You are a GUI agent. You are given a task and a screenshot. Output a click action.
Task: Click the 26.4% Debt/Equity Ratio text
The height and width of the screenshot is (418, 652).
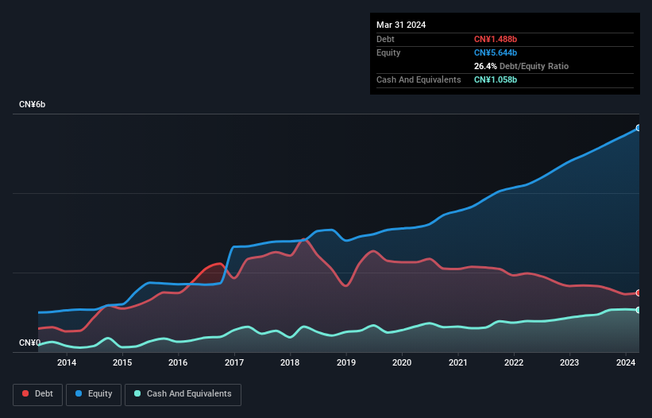(521, 66)
